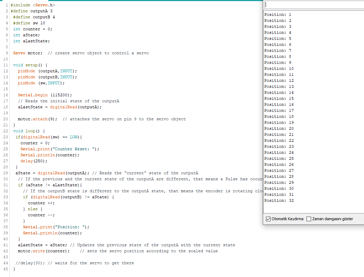Viewport: 364px width, 277px height.
Task: Click 'void loop() {' line
Action: pos(29,131)
